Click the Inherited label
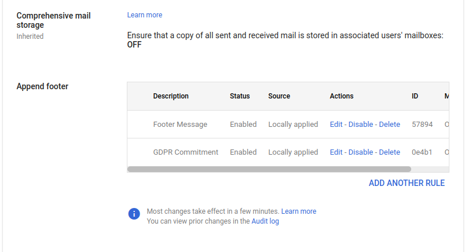Image resolution: width=472 pixels, height=252 pixels. tap(30, 36)
